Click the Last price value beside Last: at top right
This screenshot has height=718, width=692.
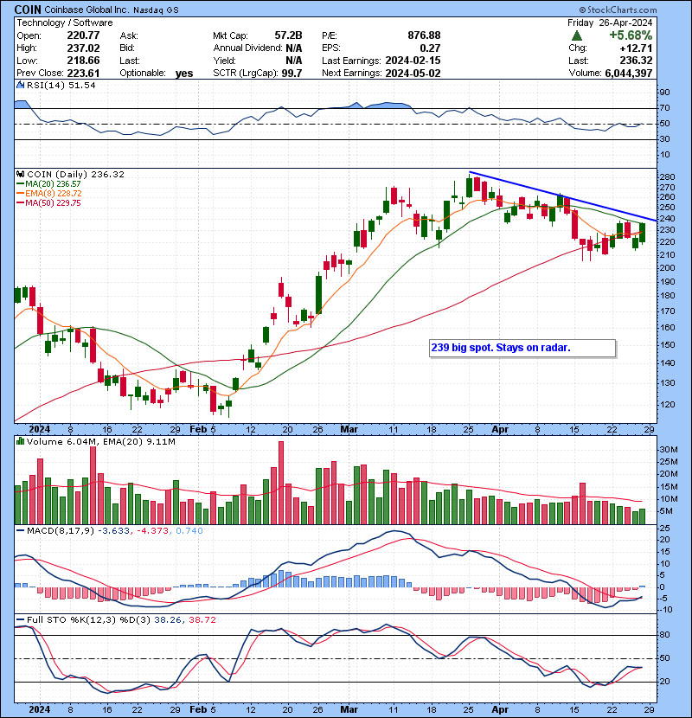pyautogui.click(x=636, y=61)
